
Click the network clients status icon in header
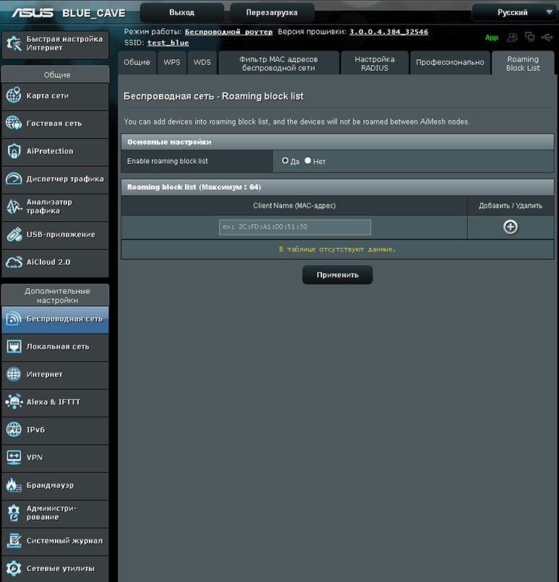point(529,37)
